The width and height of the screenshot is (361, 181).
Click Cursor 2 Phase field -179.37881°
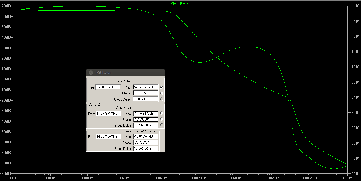pos(146,119)
